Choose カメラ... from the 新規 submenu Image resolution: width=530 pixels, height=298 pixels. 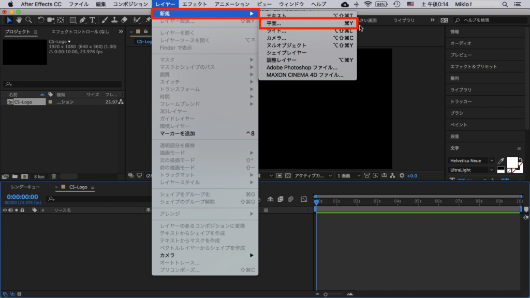coord(307,38)
